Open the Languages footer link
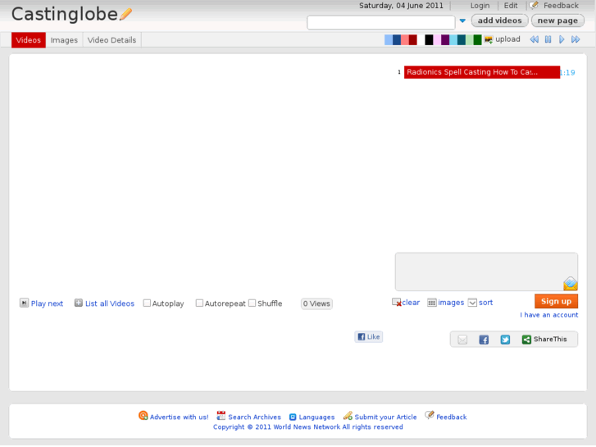 coord(316,417)
